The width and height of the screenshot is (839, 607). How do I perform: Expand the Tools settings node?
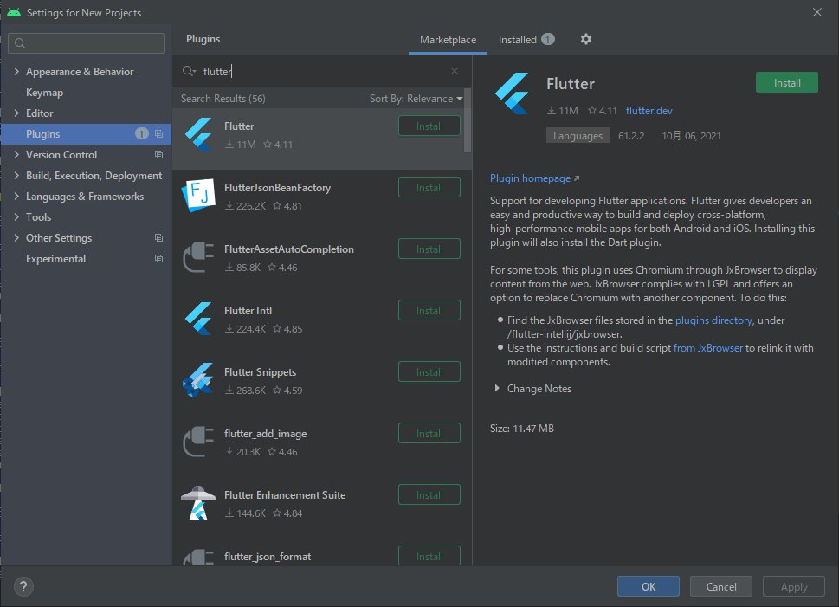click(16, 216)
